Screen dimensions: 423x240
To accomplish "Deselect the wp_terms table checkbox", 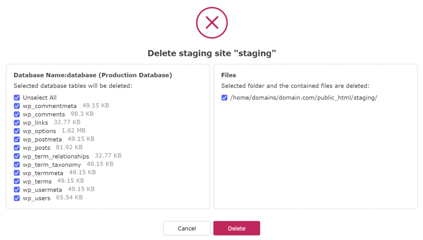I will coord(17,181).
